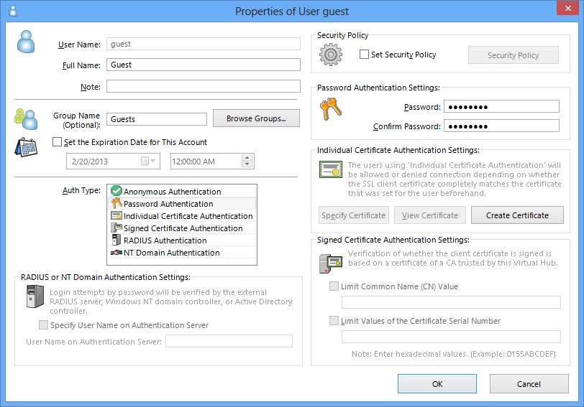
Task: Click OK to save user properties
Action: pyautogui.click(x=437, y=384)
